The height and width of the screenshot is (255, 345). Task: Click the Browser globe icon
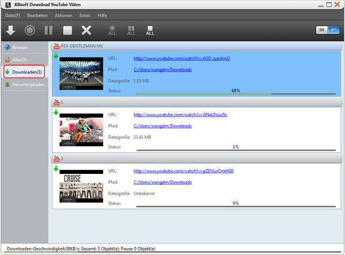click(x=7, y=47)
